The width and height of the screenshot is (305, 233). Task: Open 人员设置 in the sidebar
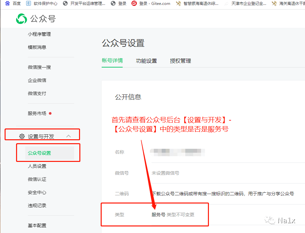click(x=37, y=166)
